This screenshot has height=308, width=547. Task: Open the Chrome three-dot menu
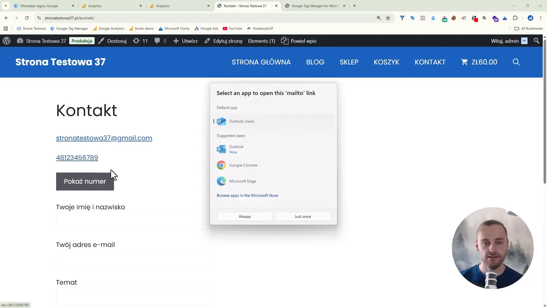pyautogui.click(x=541, y=18)
